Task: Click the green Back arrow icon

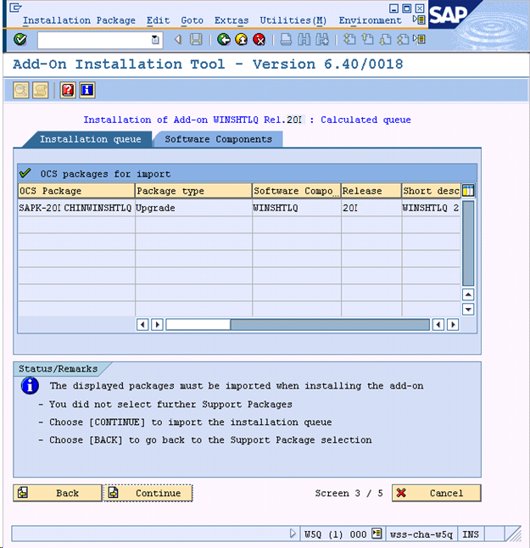Action: [x=224, y=40]
